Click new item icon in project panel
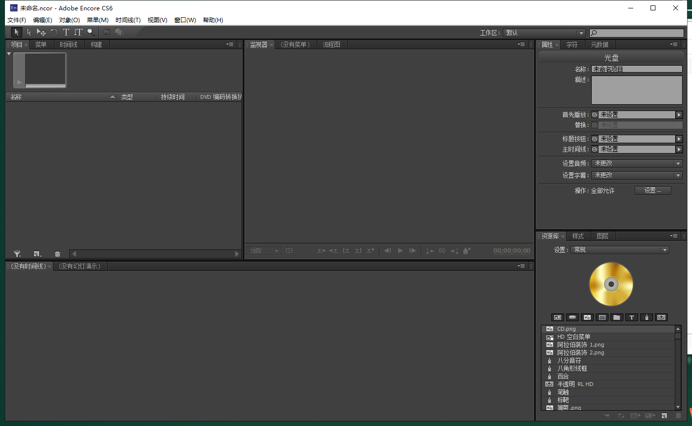The image size is (692, 426). click(37, 254)
